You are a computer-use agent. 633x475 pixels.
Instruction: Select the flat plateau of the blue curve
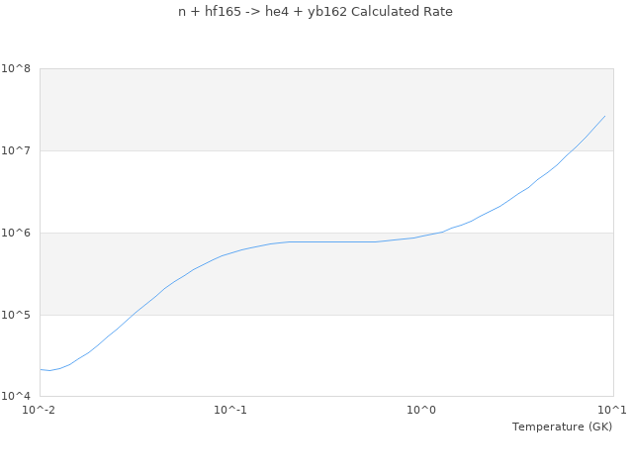click(326, 241)
